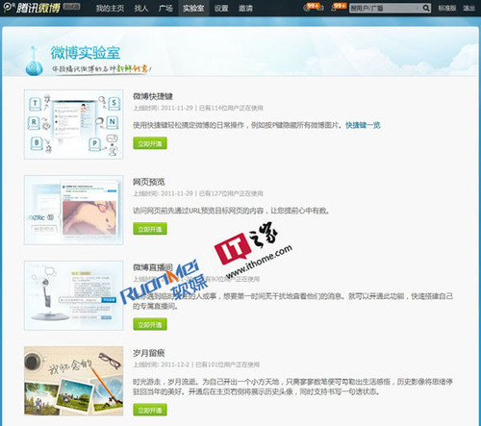Screen dimensions: 481x426
Task: Open 设置 in the top navigation
Action: (221, 8)
